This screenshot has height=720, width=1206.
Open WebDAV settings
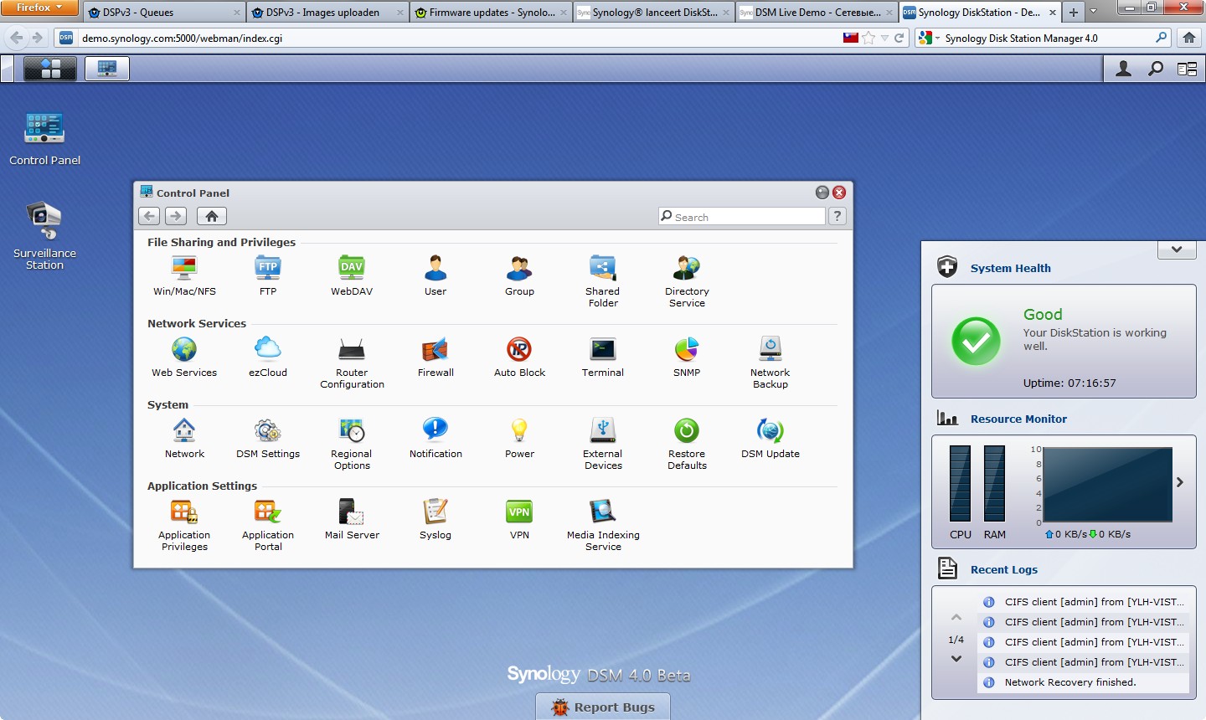tap(352, 275)
